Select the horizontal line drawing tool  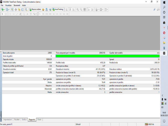tap(14, 14)
